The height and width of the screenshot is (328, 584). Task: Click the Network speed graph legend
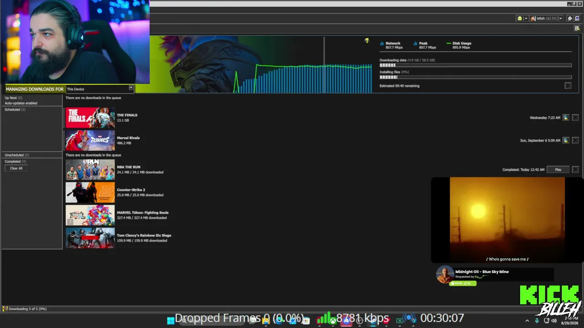(x=391, y=45)
